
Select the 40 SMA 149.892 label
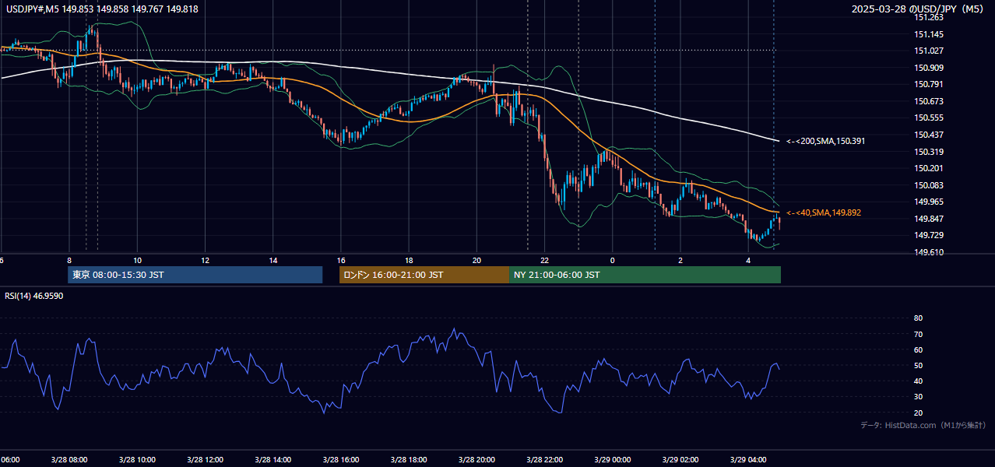[x=824, y=212]
